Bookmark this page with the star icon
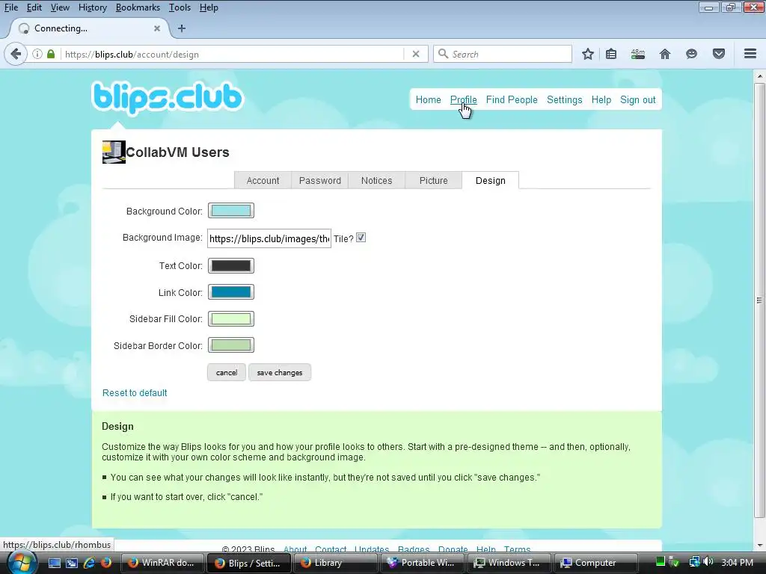Viewport: 766px width, 574px height. tap(588, 54)
